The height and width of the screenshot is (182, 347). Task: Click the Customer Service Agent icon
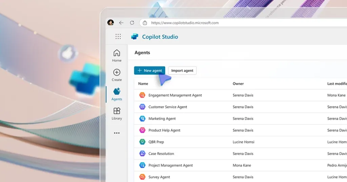142,107
